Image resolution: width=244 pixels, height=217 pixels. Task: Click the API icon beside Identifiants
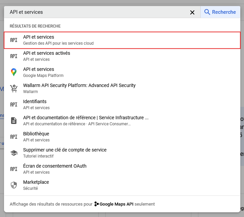(14, 104)
